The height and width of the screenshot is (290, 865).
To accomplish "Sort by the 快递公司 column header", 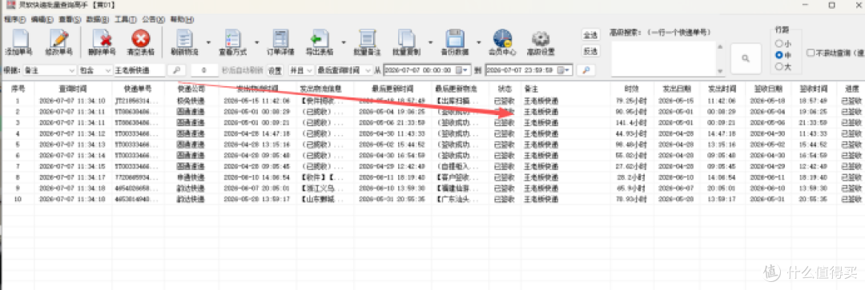I will (x=191, y=89).
